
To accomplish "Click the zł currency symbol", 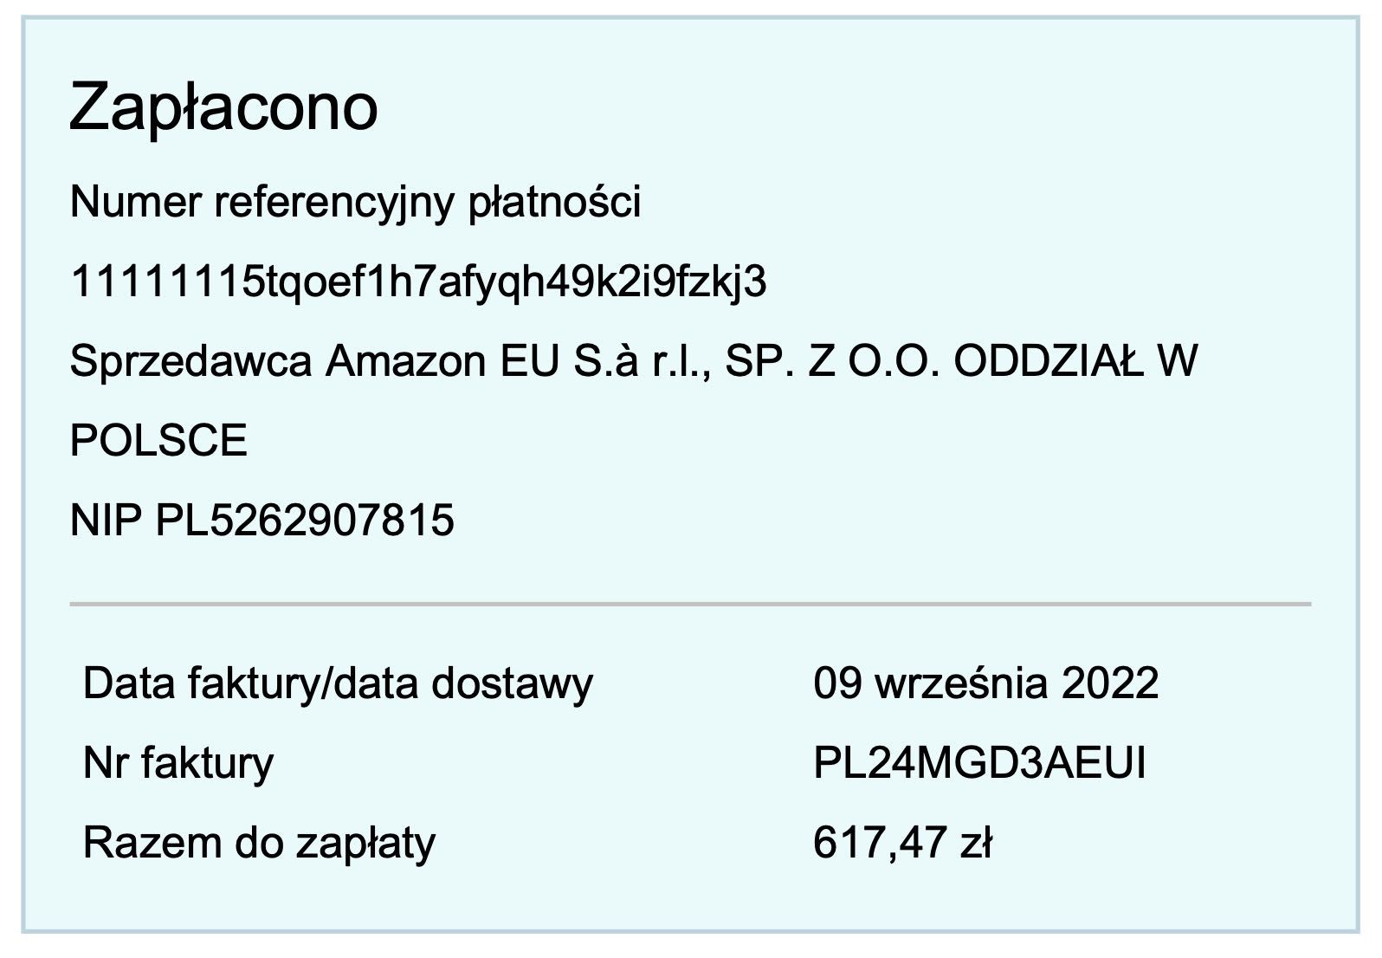I will click(x=974, y=843).
